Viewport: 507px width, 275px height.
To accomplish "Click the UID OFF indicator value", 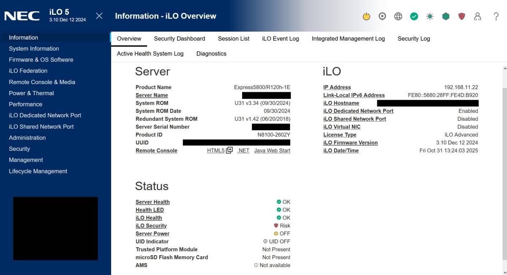I will pyautogui.click(x=277, y=242).
